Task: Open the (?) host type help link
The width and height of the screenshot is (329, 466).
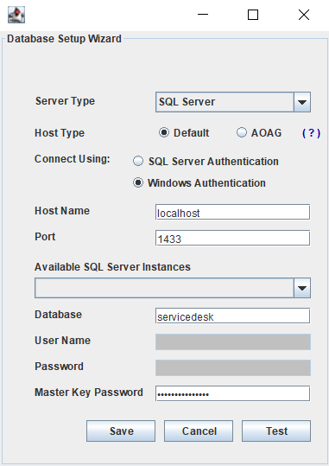Action: point(311,133)
